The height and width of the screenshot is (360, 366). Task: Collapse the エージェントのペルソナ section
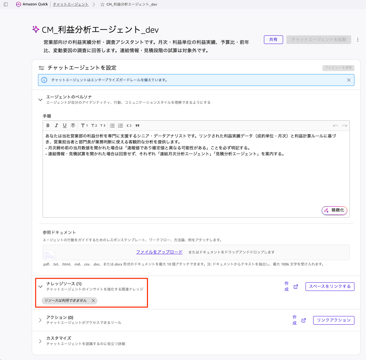[x=40, y=100]
